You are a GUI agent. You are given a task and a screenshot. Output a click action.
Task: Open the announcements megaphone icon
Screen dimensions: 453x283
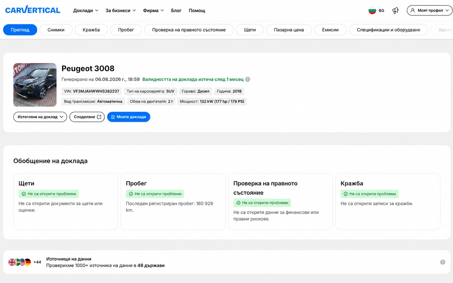pyautogui.click(x=395, y=11)
